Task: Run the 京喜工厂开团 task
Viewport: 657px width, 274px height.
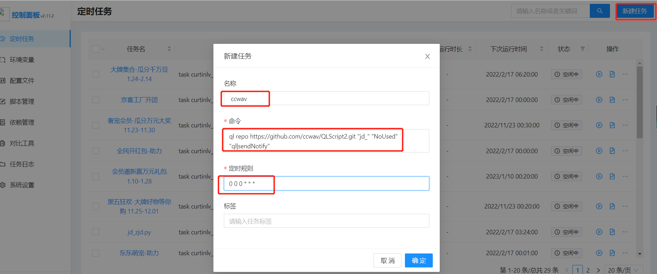Action: coord(599,100)
